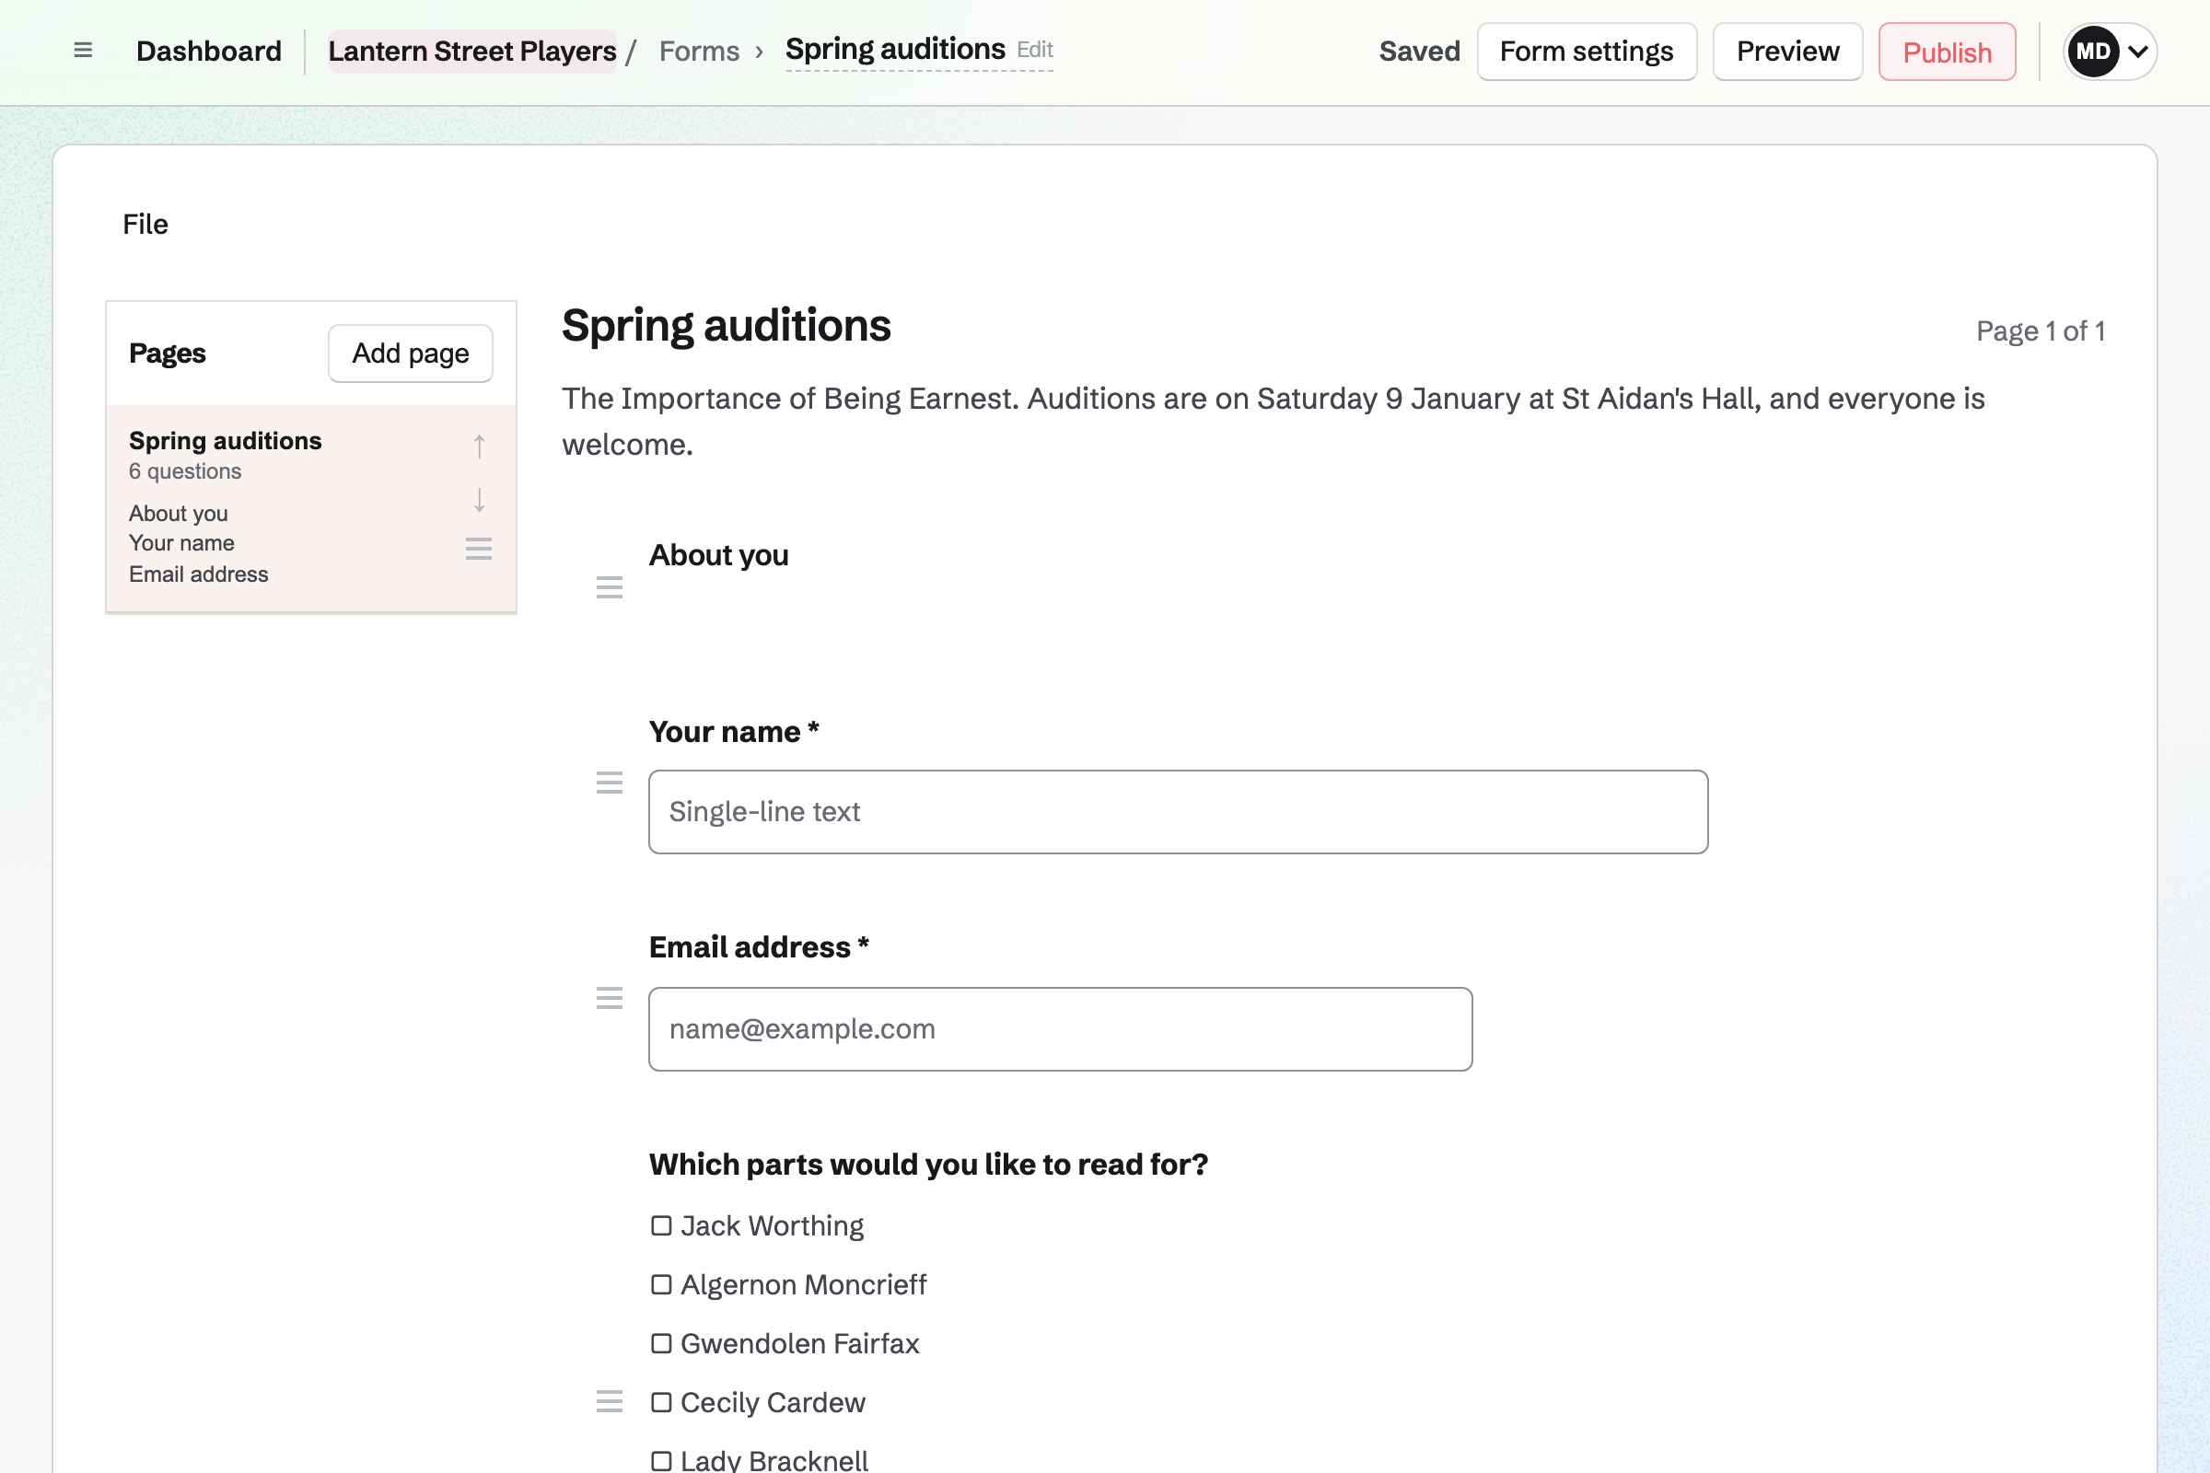The width and height of the screenshot is (2210, 1473).
Task: Open Lantern Street Players organization
Action: pos(472,52)
